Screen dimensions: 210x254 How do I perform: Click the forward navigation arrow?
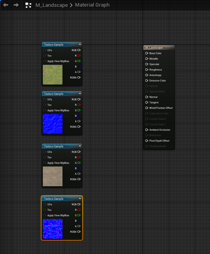pos(16,5)
